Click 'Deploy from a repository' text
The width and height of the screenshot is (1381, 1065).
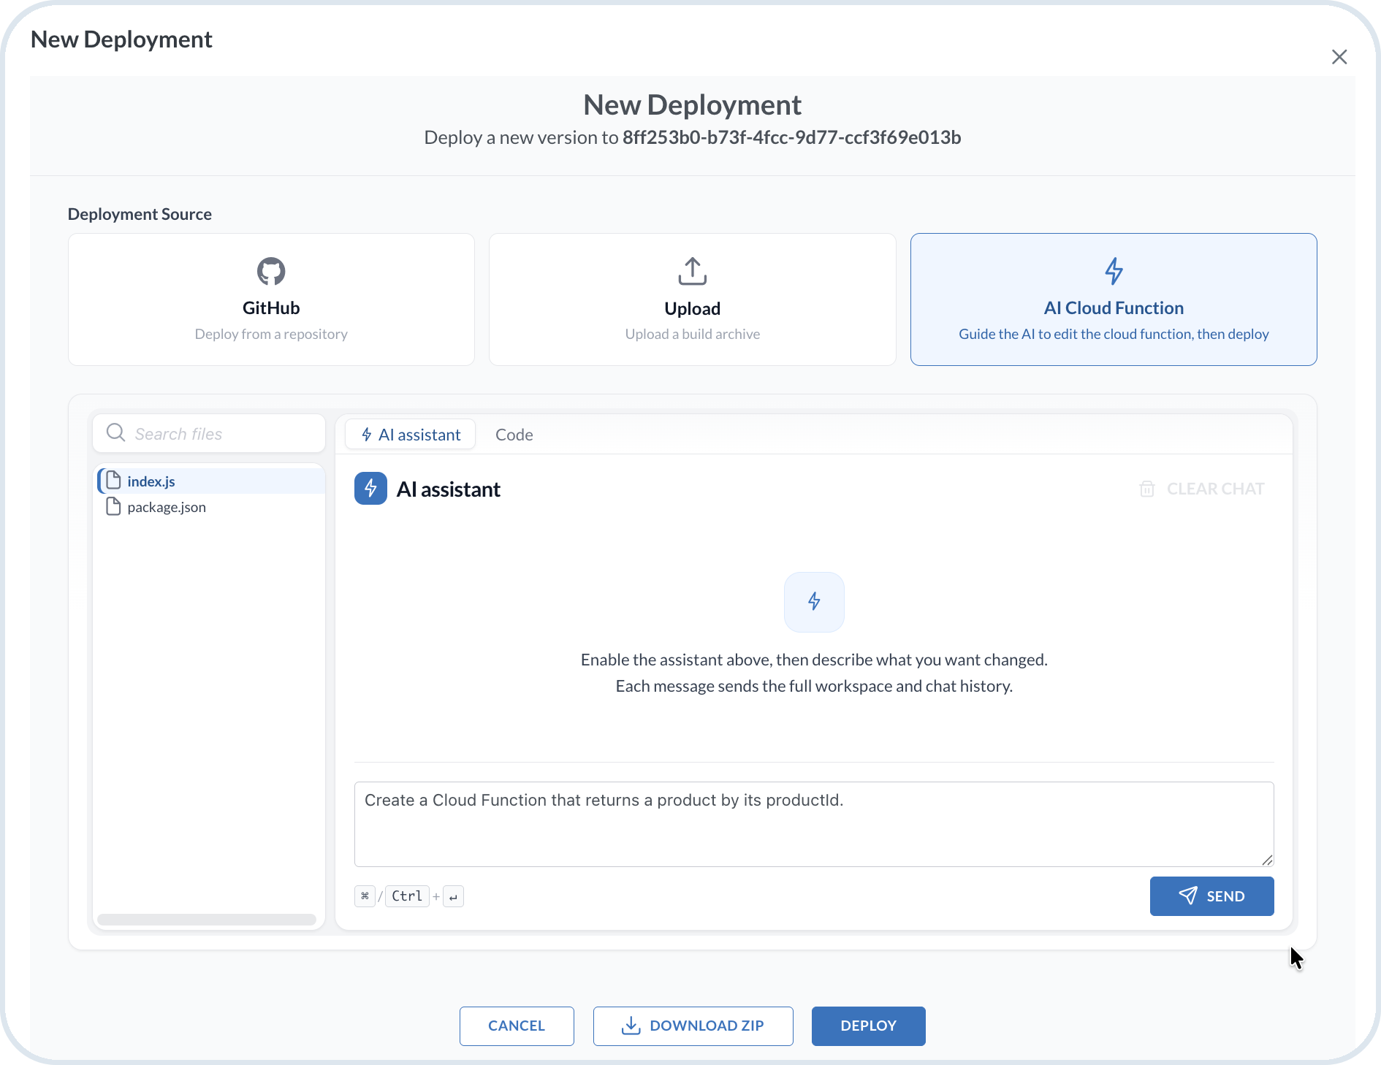[x=271, y=334]
